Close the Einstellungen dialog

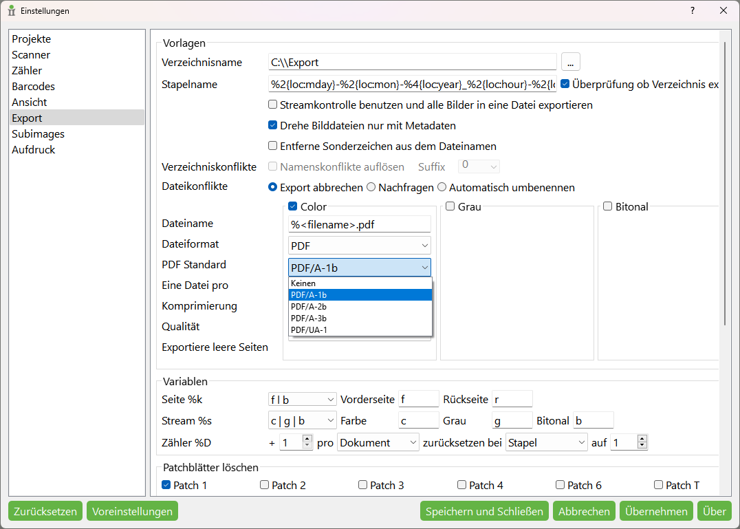point(723,10)
